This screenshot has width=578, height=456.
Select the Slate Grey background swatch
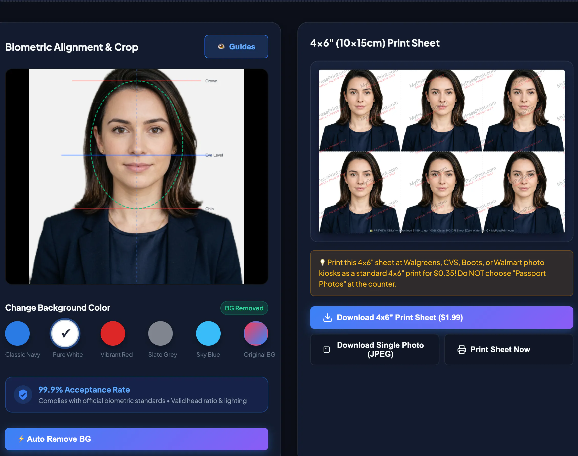pos(160,333)
